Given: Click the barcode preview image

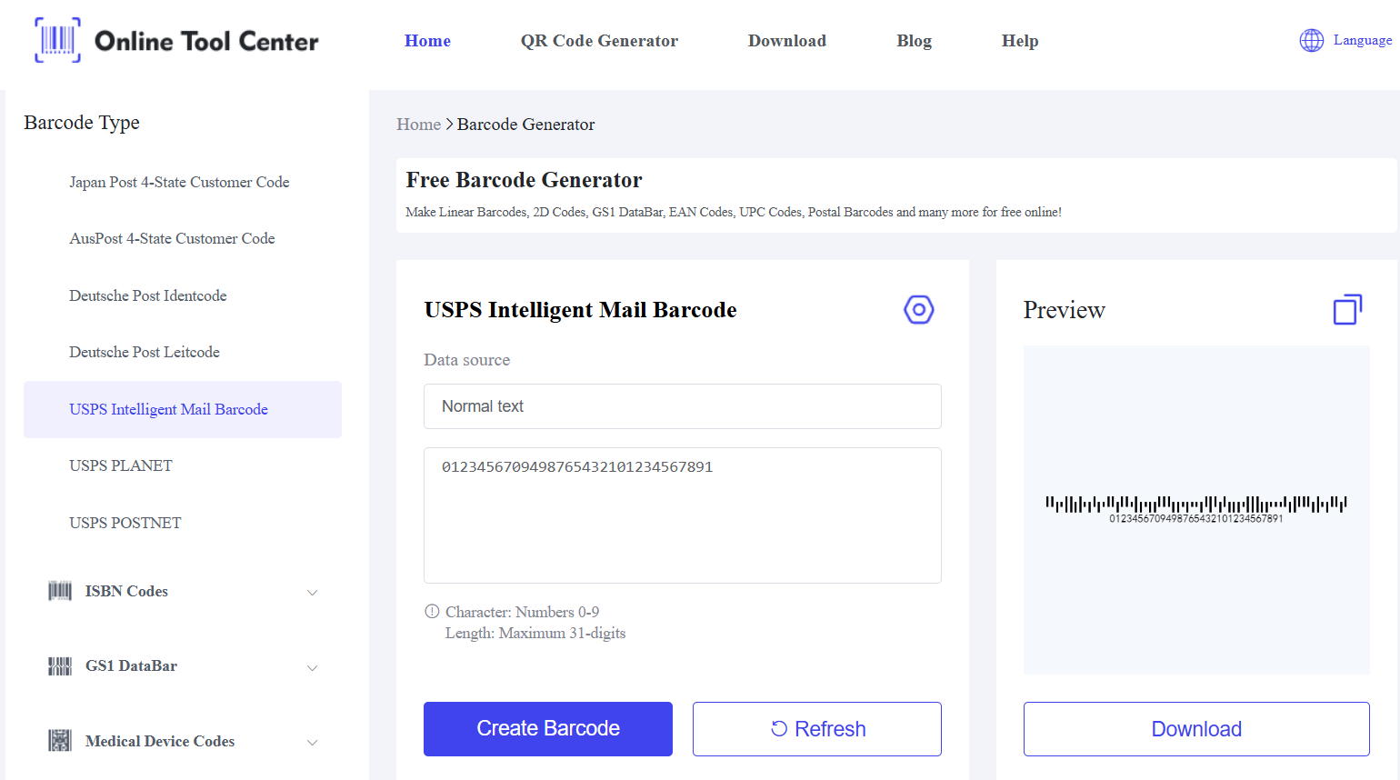Looking at the screenshot, I should [1196, 509].
